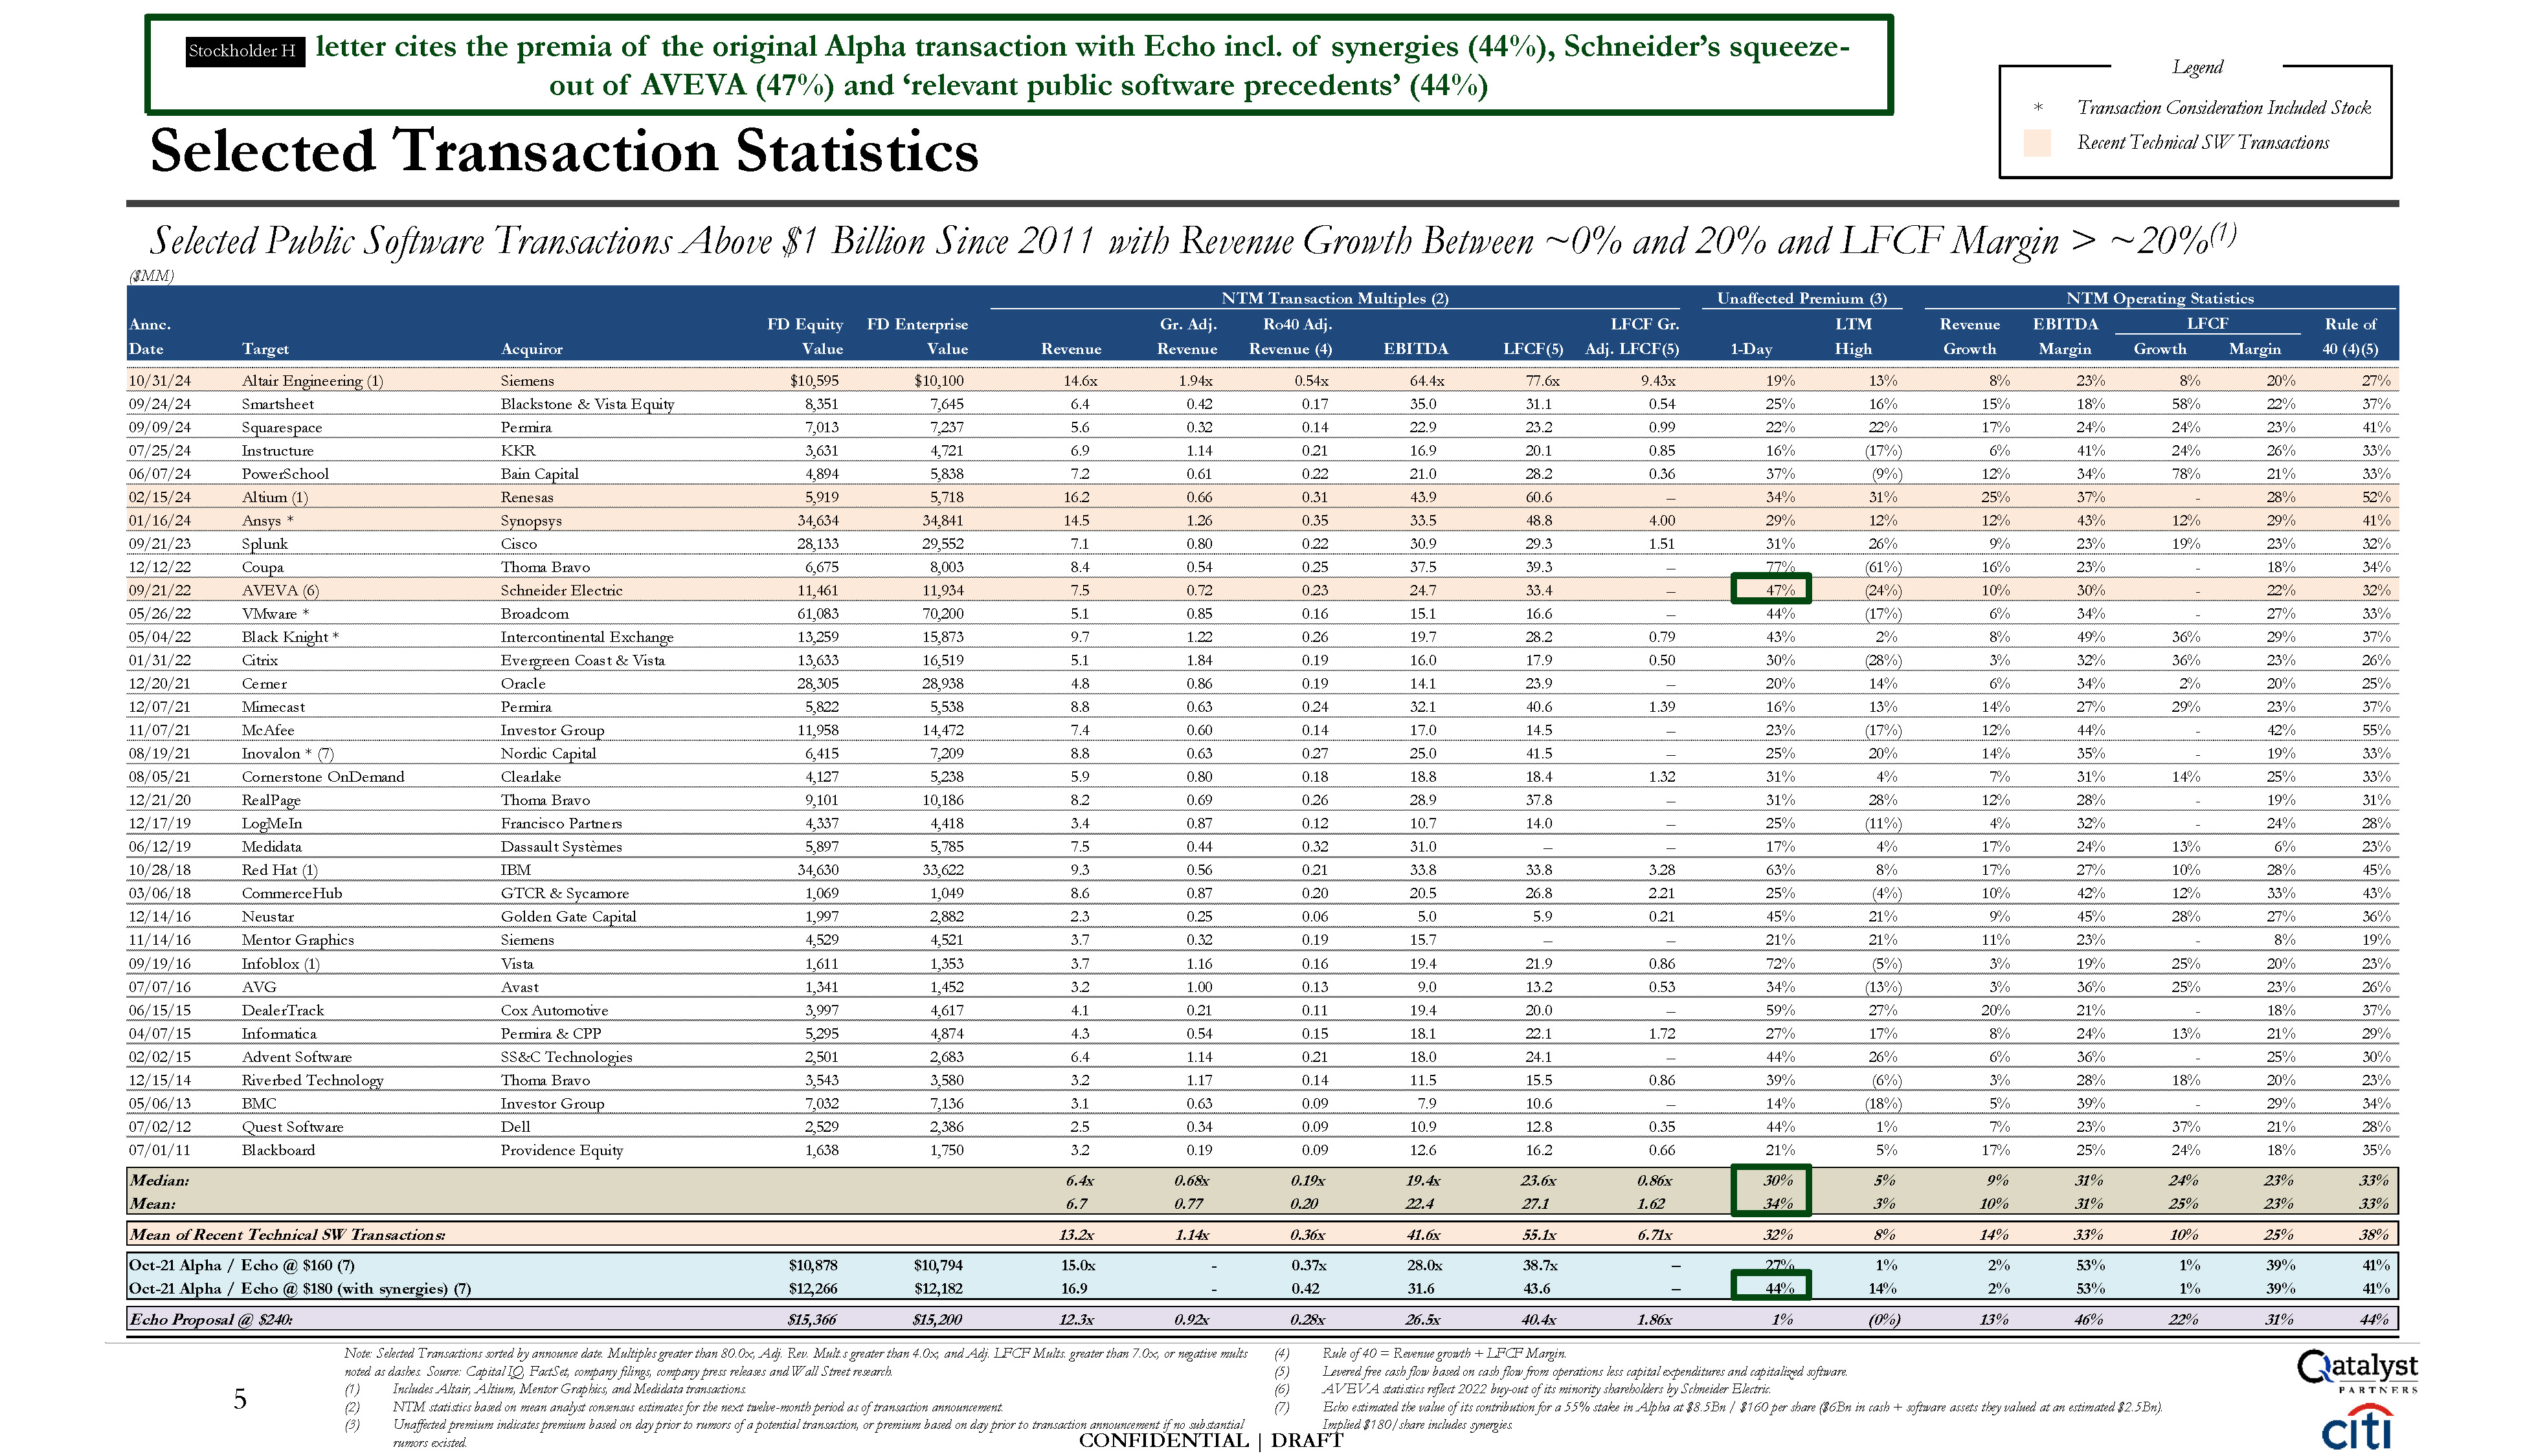Click the NTM Transaction Multiples header

click(x=1334, y=298)
